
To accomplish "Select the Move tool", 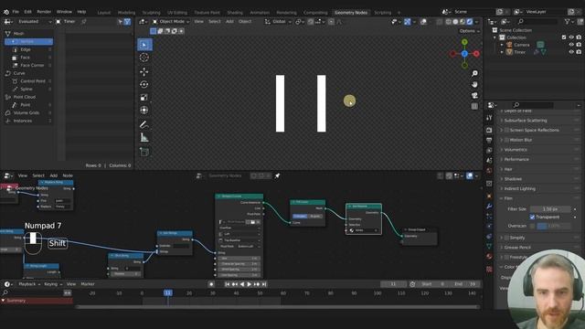I will point(144,71).
